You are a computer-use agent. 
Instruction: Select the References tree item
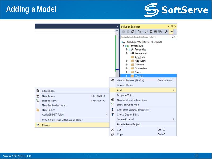pos(140,53)
